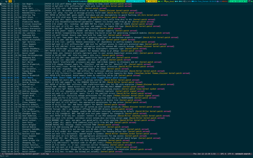
Task: Open George Moussalem's IPQ5018 GE PHY thread
Action: click(72, 82)
